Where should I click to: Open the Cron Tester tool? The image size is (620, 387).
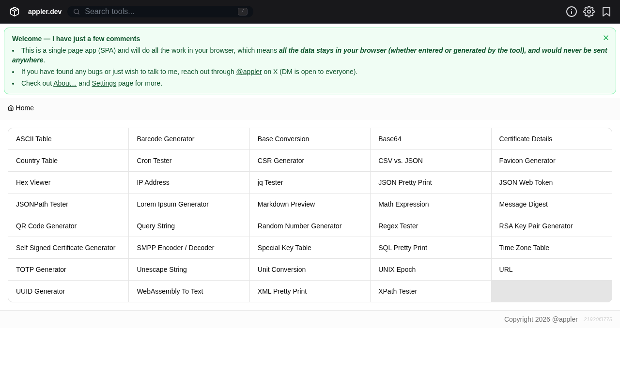click(x=154, y=161)
